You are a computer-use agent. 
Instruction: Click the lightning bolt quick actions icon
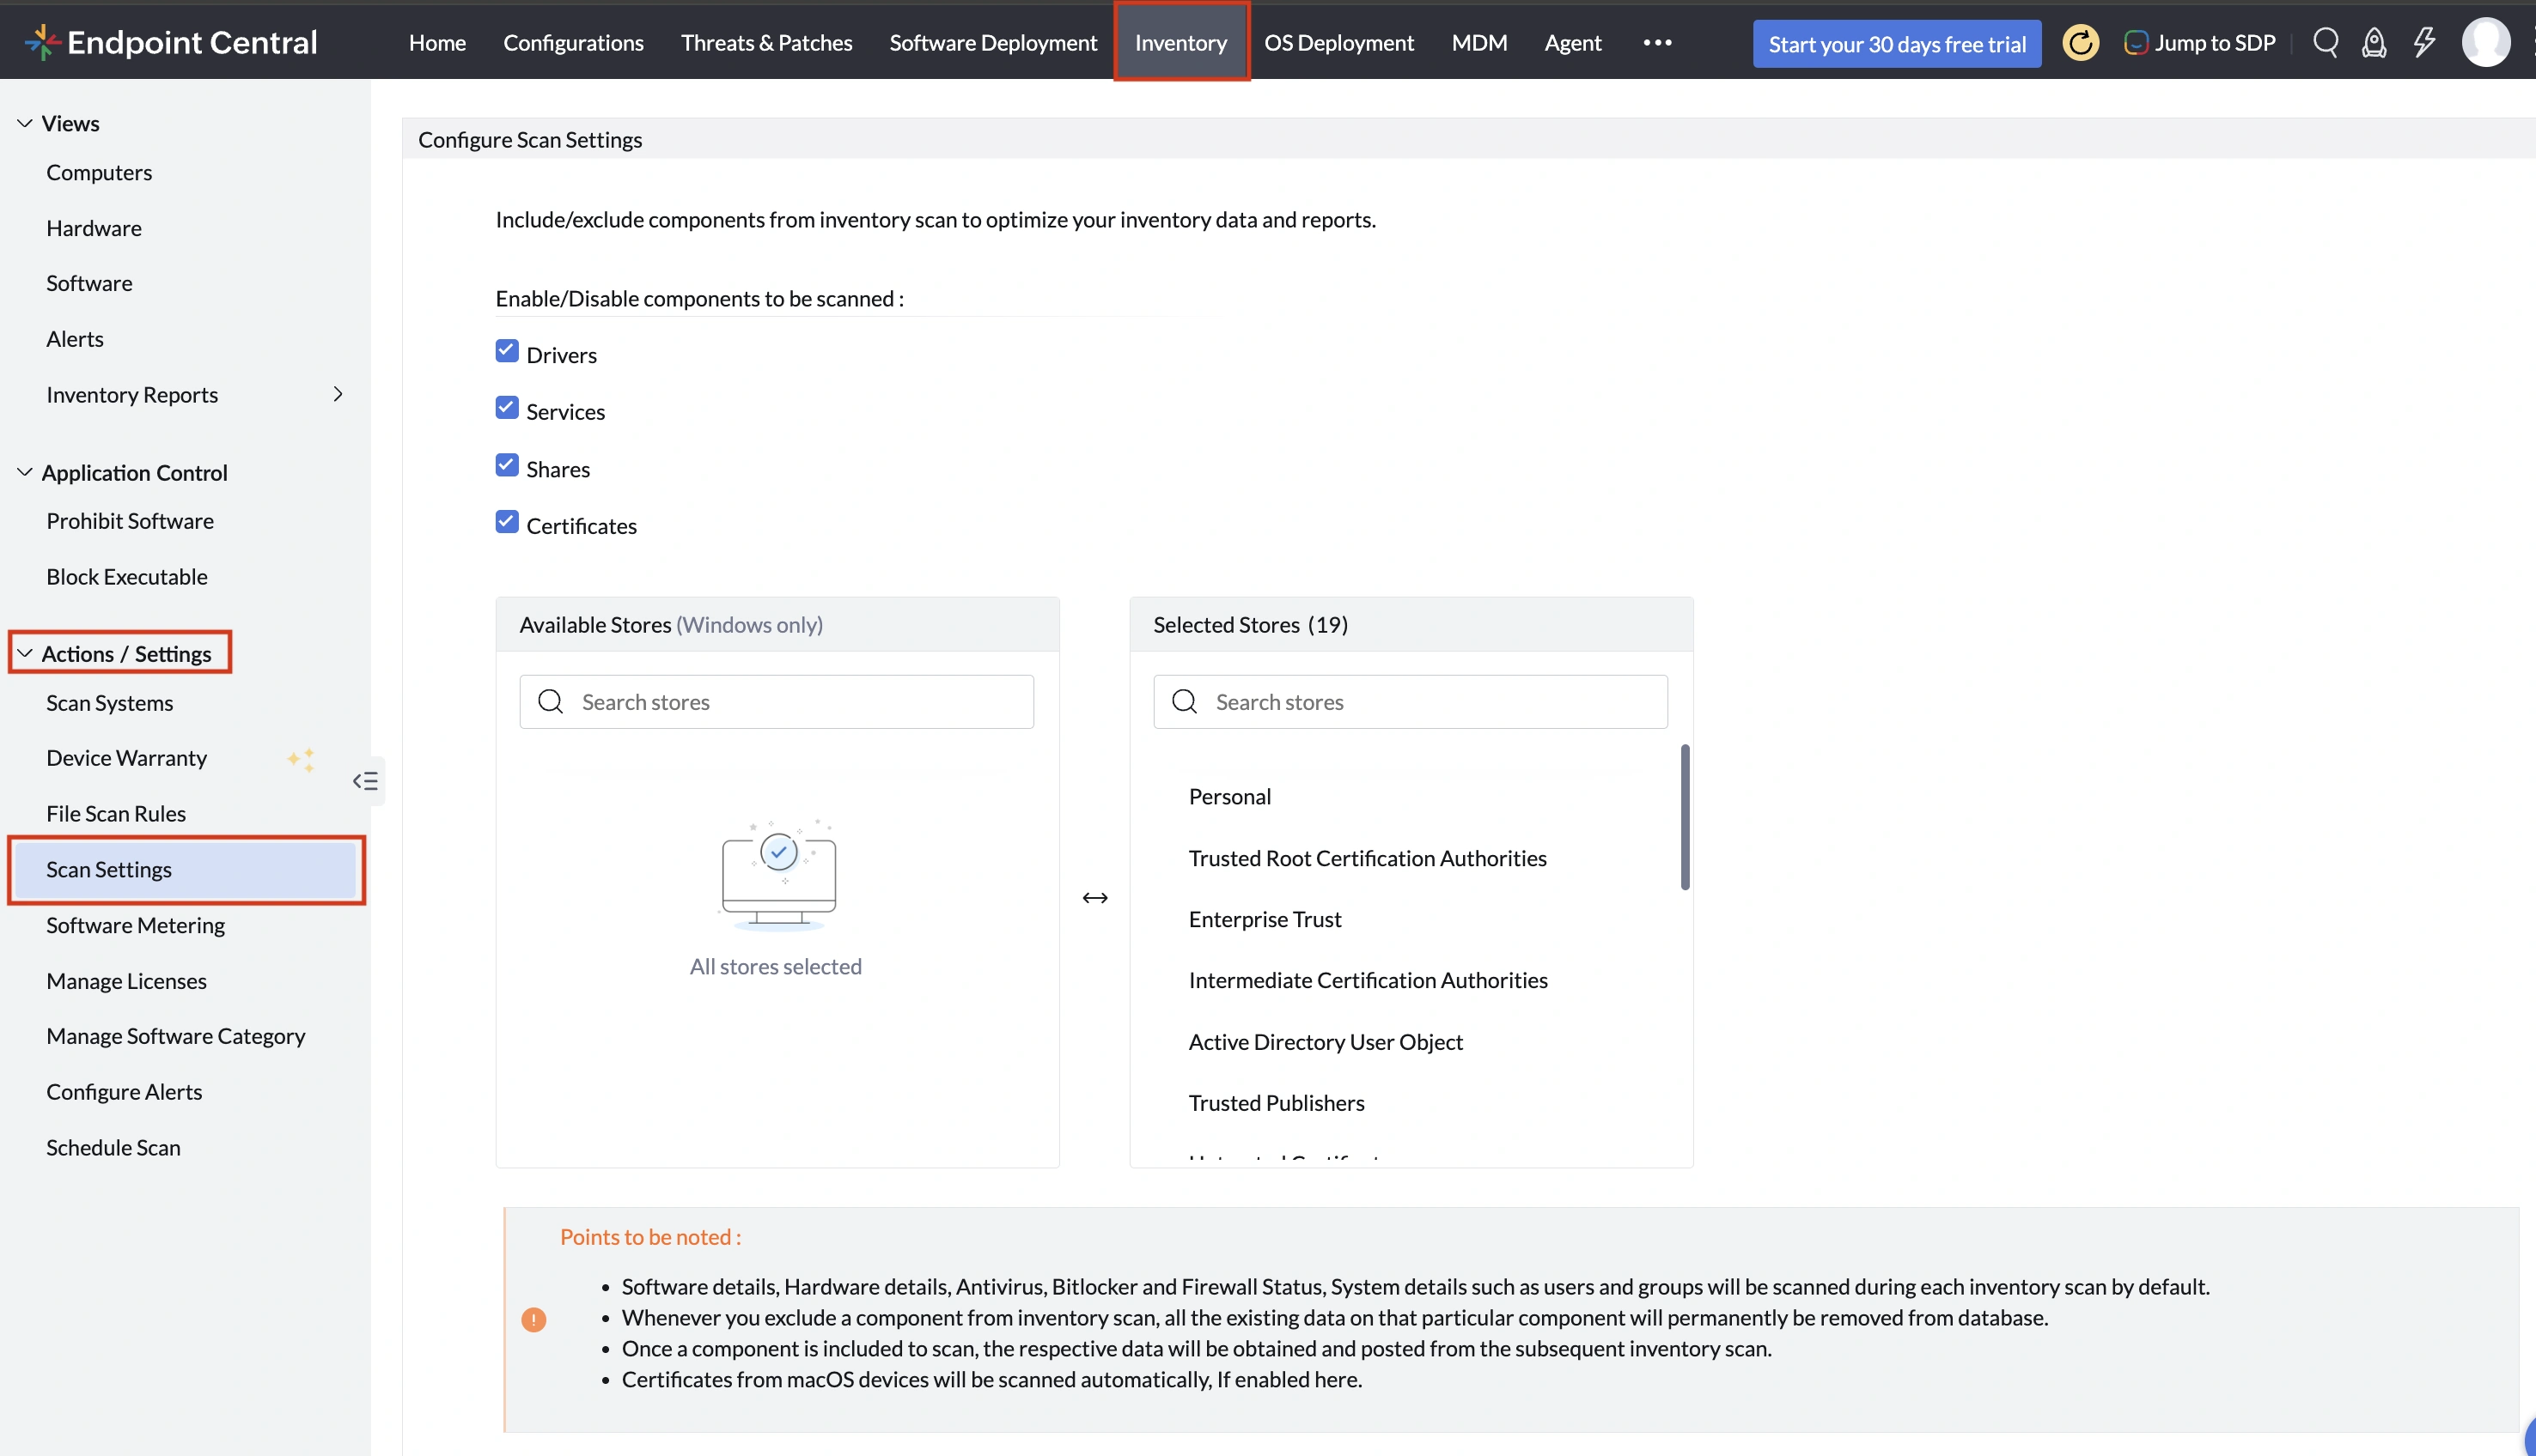point(2424,42)
